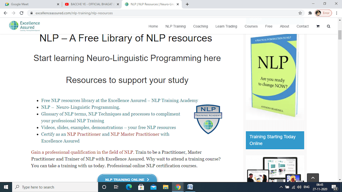Image resolution: width=342 pixels, height=192 pixels.
Task: Click the battery status icon
Action: coord(287,187)
